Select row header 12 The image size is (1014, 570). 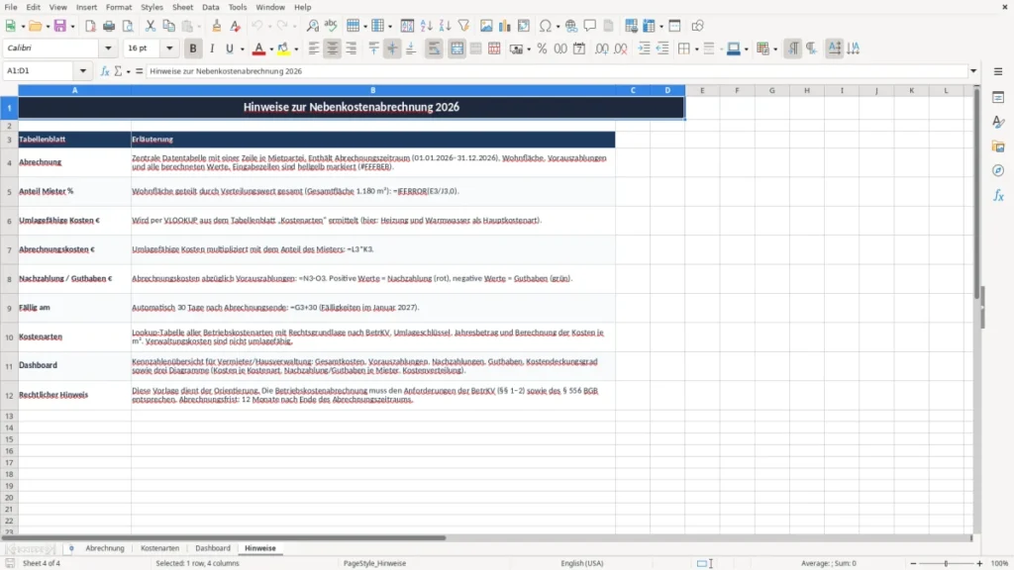[9, 396]
